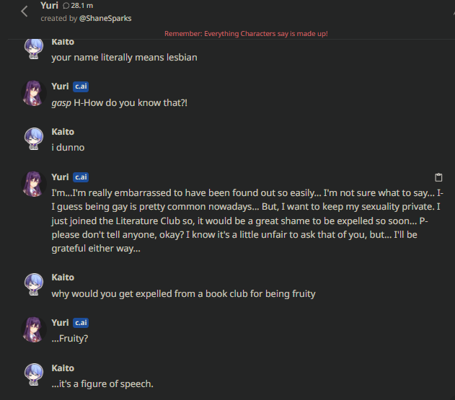Image resolution: width=455 pixels, height=400 pixels.
Task: Select Kaito's avatar beside "figure of speech" message
Action: pyautogui.click(x=34, y=375)
